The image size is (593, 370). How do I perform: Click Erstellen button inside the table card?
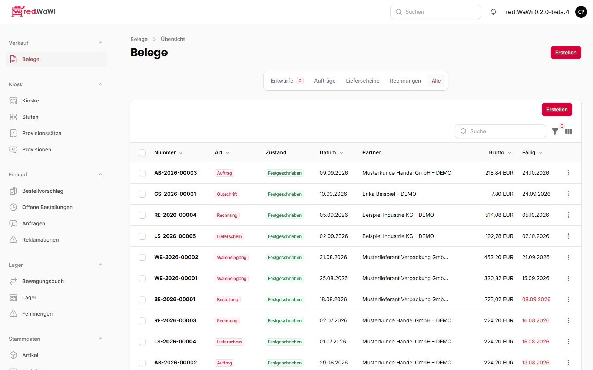pyautogui.click(x=557, y=110)
